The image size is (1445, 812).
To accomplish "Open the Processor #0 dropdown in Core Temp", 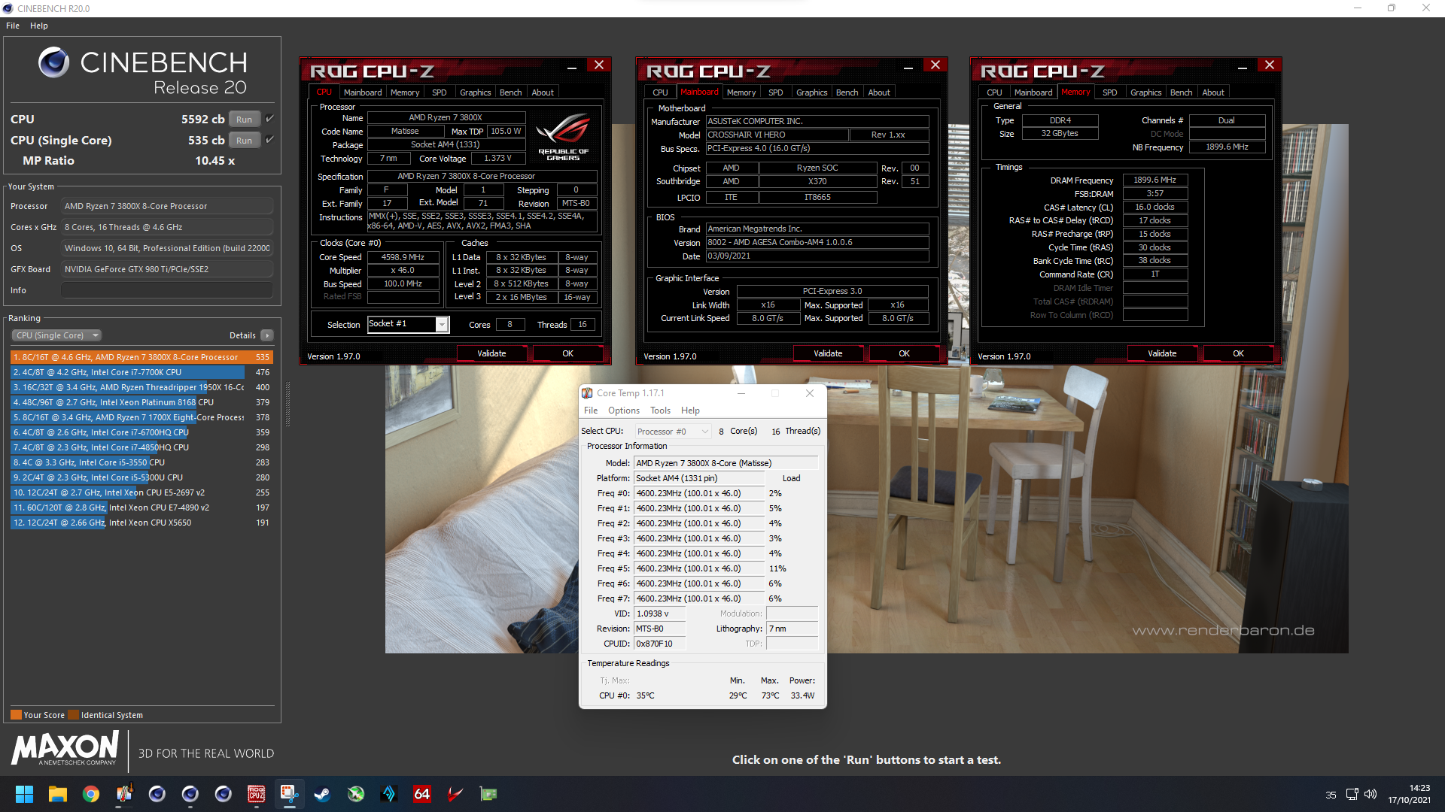I will coord(672,431).
